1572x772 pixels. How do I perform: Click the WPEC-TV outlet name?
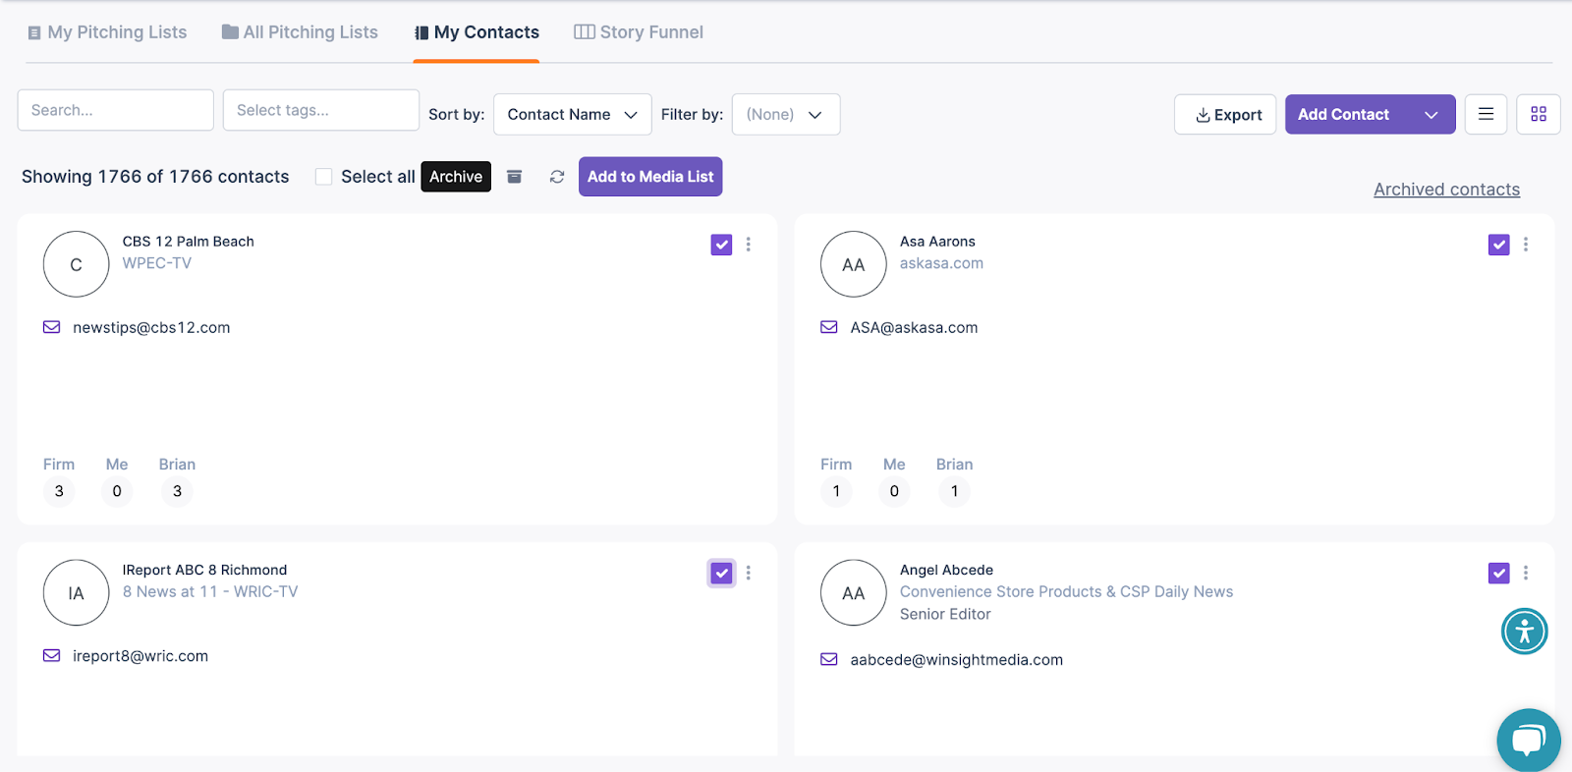157,263
